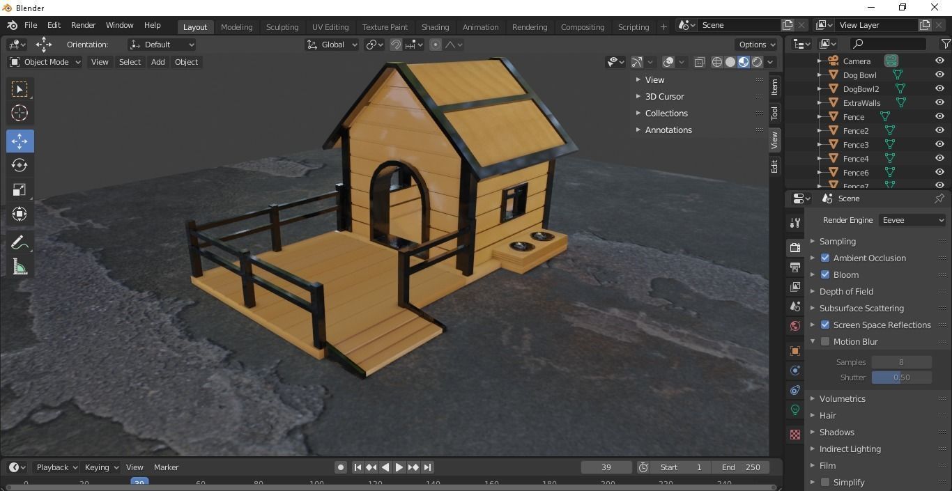
Task: Open the Texture properties tab icon
Action: click(795, 435)
